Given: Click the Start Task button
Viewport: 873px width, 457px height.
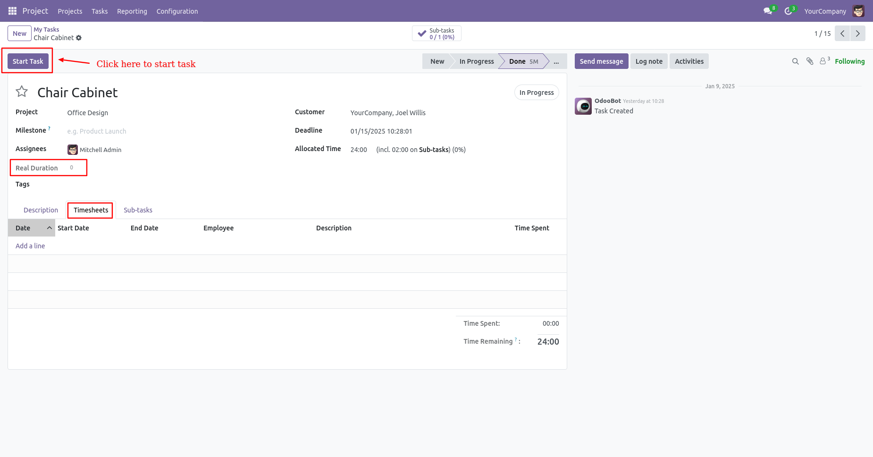Looking at the screenshot, I should click(x=28, y=61).
